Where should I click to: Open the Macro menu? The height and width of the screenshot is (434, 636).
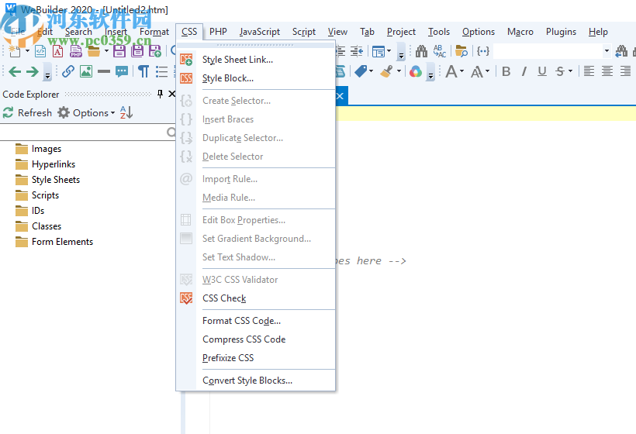point(520,32)
